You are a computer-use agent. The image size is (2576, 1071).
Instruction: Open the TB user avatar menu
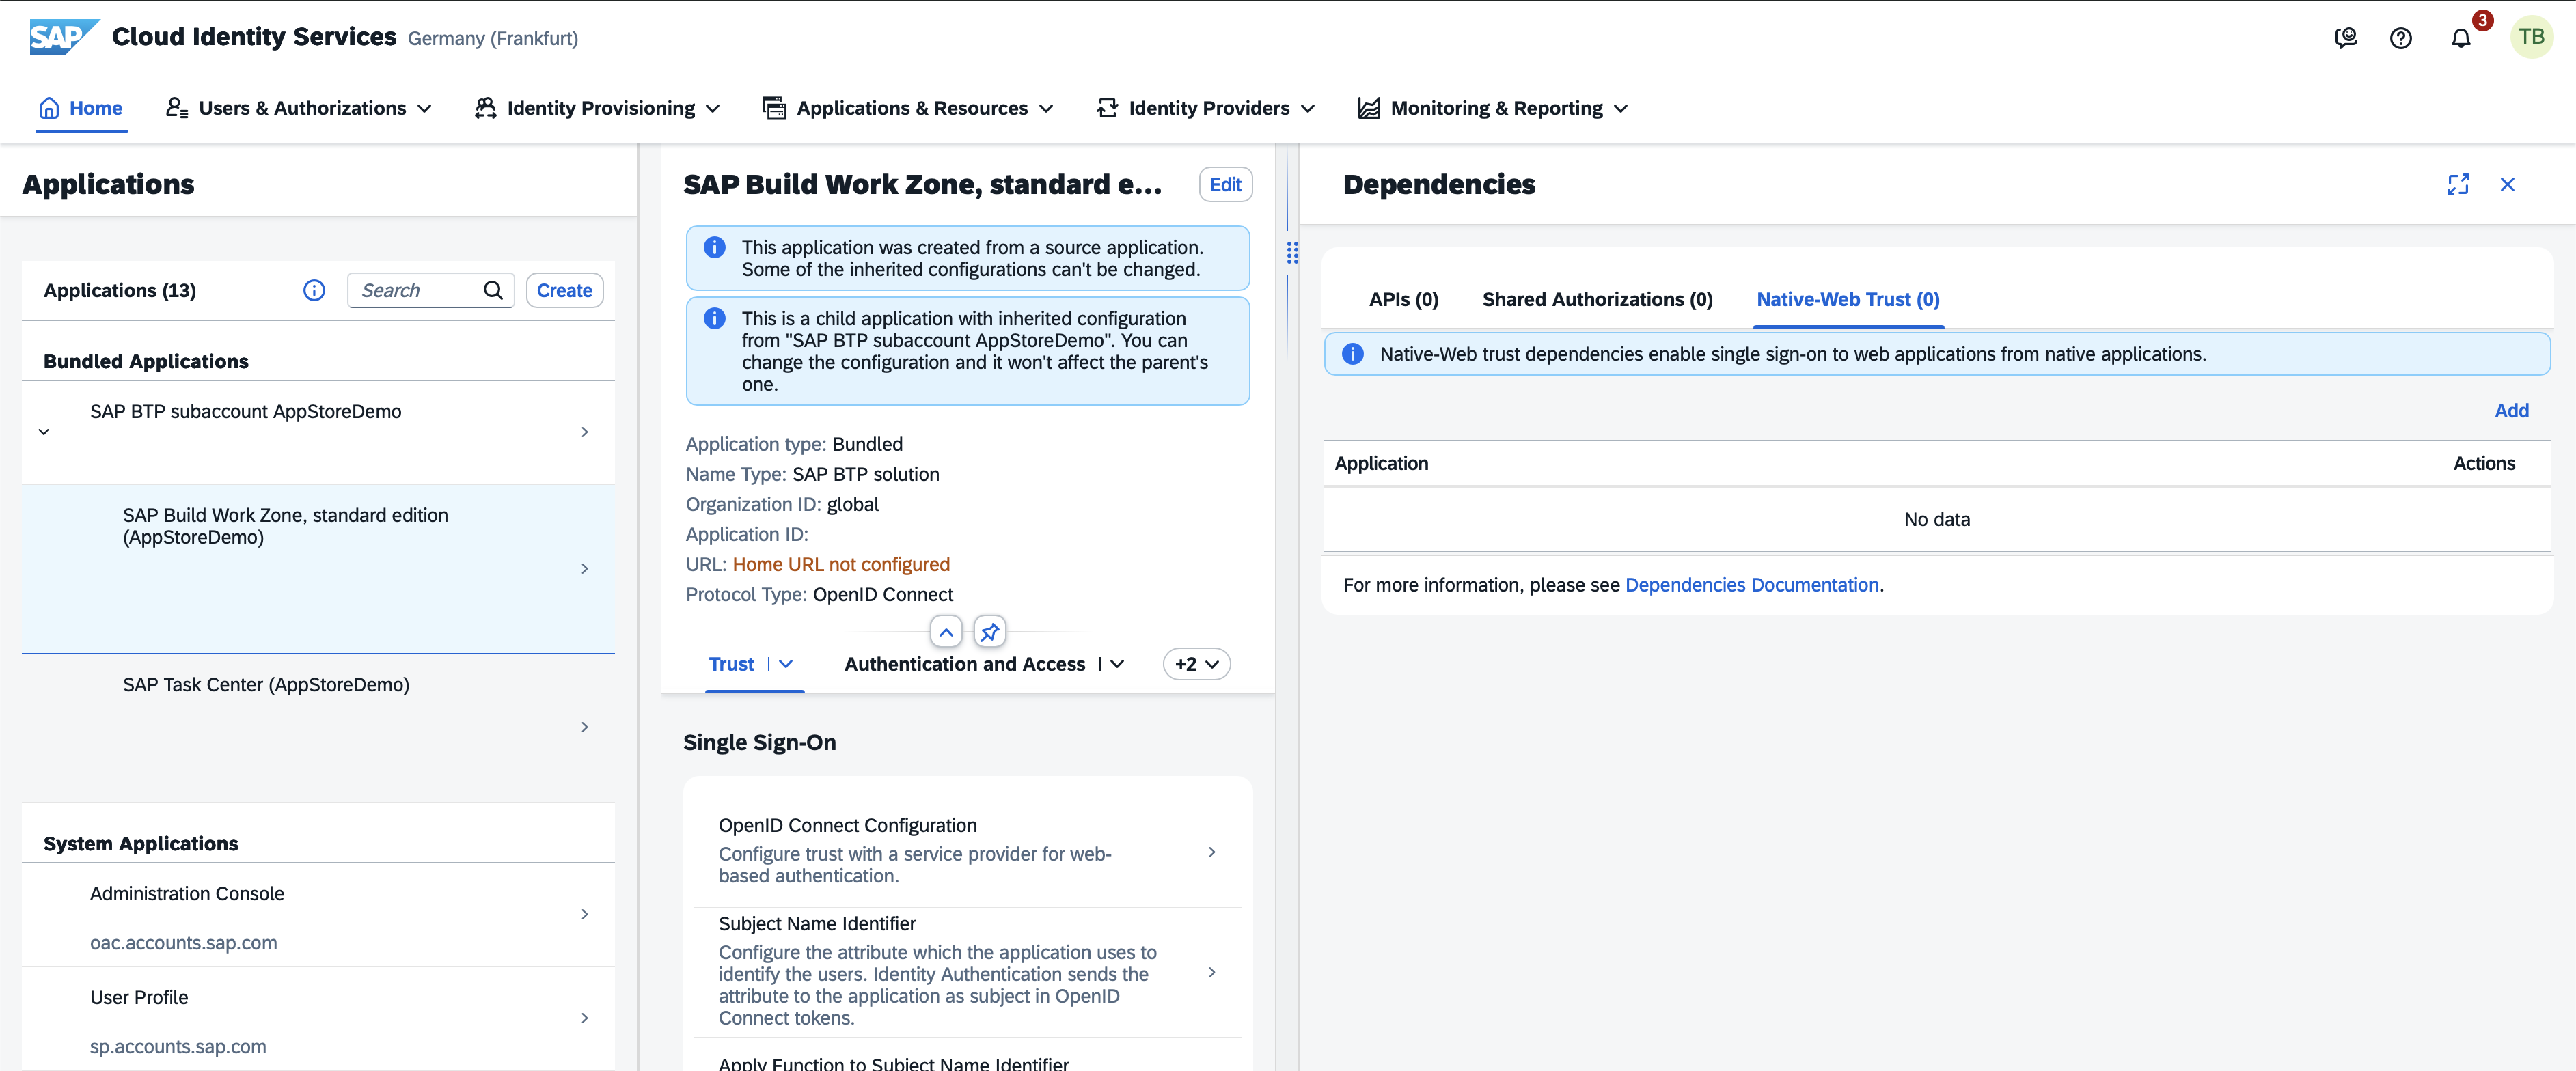(x=2531, y=38)
